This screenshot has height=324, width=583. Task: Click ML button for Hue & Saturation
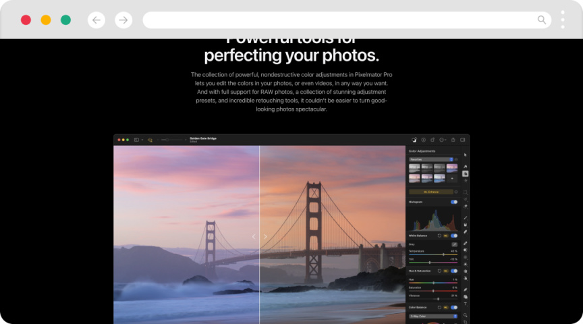446,271
